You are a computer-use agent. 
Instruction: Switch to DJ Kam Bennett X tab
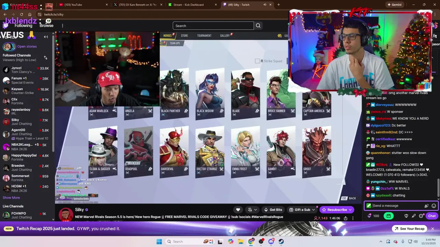pyautogui.click(x=138, y=5)
